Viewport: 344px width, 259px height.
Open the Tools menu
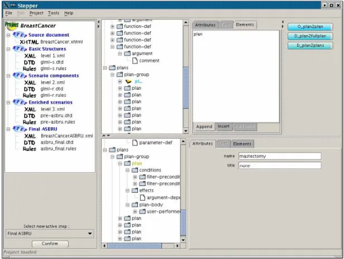click(54, 13)
